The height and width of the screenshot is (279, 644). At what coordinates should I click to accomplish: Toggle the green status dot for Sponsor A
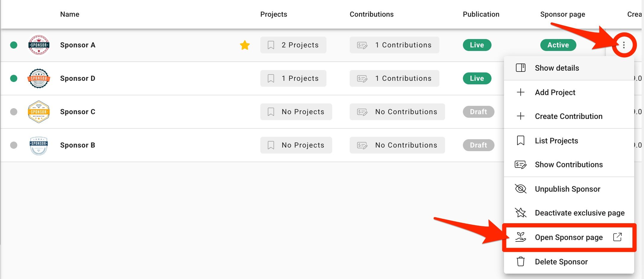pos(14,45)
